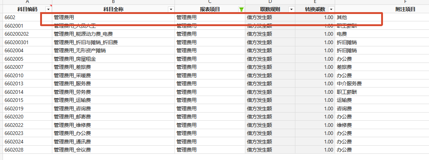Click the 管理费用_采暖费 cell

pyautogui.click(x=113, y=75)
